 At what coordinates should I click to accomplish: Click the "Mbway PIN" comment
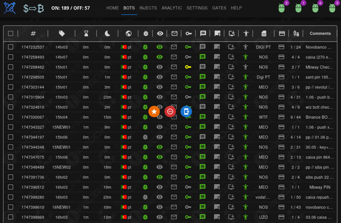(x=320, y=187)
